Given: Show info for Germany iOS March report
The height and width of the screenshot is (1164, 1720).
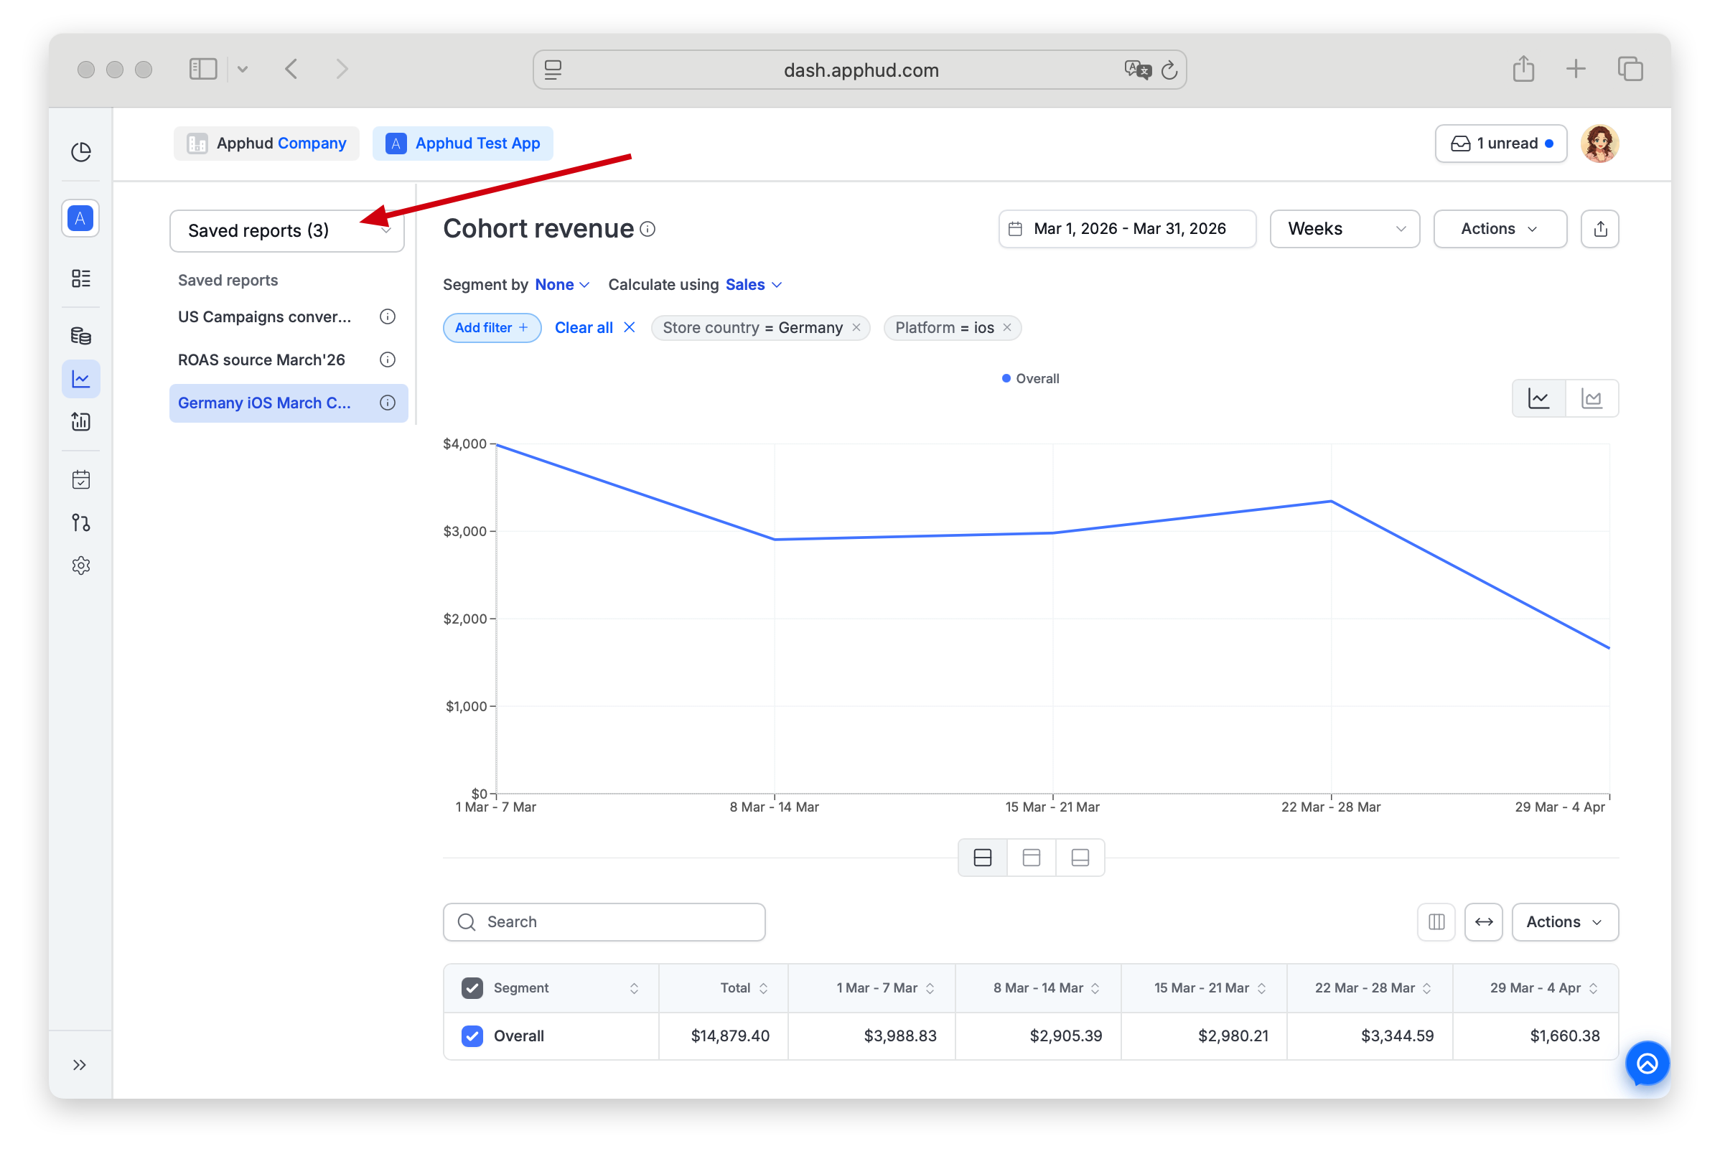Looking at the screenshot, I should (x=387, y=403).
